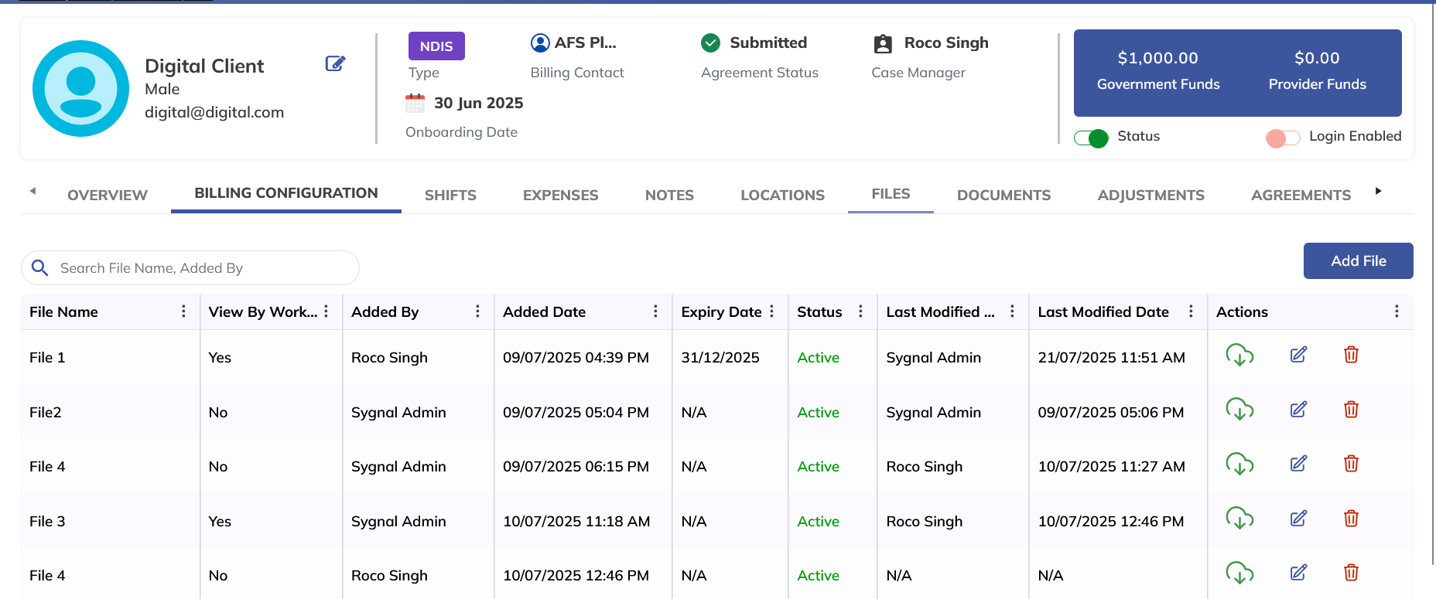Image resolution: width=1436 pixels, height=599 pixels.
Task: Click the edit client profile pencil icon
Action: (x=335, y=63)
